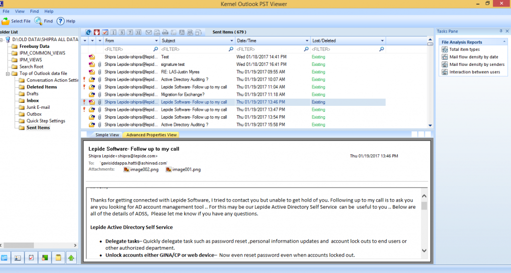511x273 pixels.
Task: Open the blue calendar view at bottom-left
Action: point(4,258)
